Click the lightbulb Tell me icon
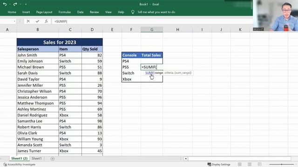Viewport: 298px width, 167px height. click(133, 12)
